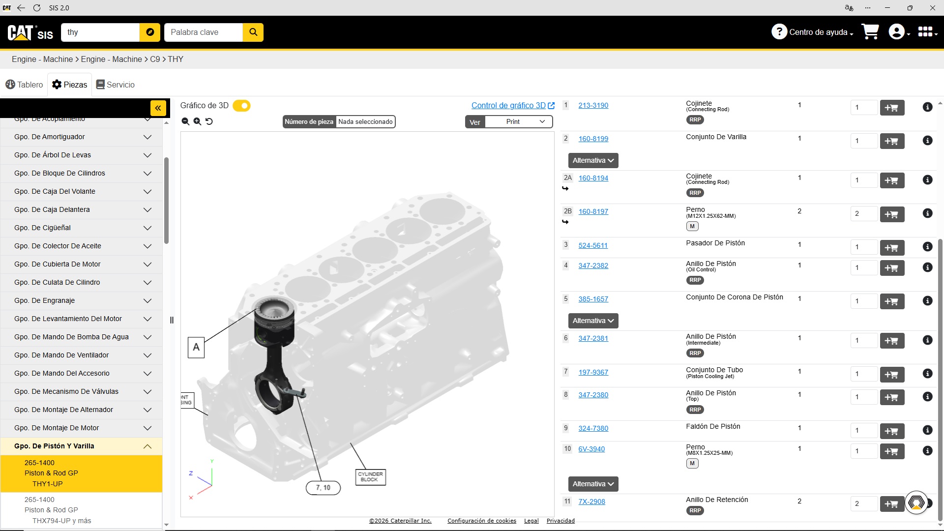
Task: Select 265-1400 THX794-UP y más item
Action: pyautogui.click(x=81, y=510)
